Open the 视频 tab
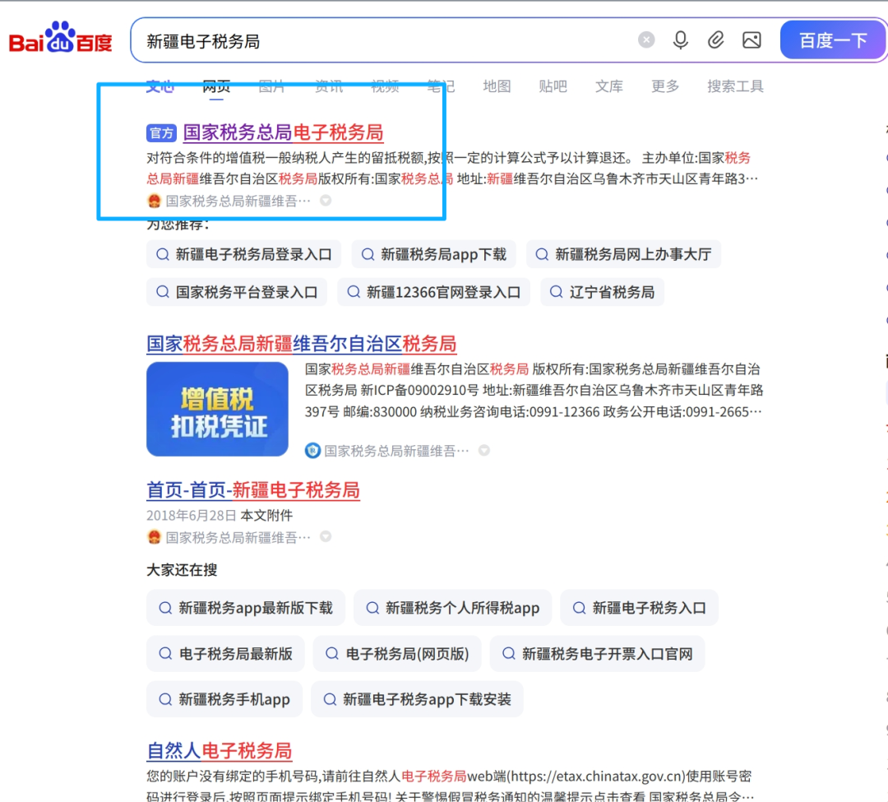 pos(385,86)
